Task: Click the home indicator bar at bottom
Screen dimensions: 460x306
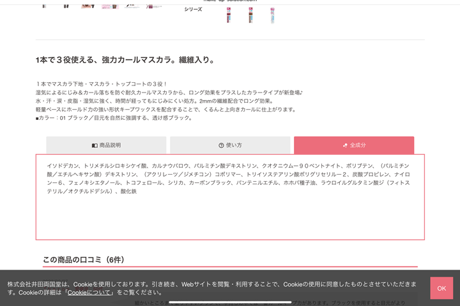Action: pyautogui.click(x=230, y=302)
